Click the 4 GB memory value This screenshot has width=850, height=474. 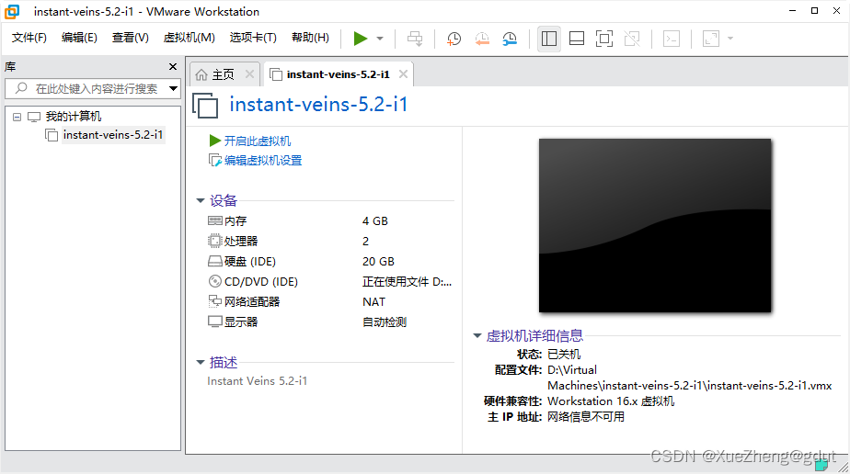pos(375,220)
